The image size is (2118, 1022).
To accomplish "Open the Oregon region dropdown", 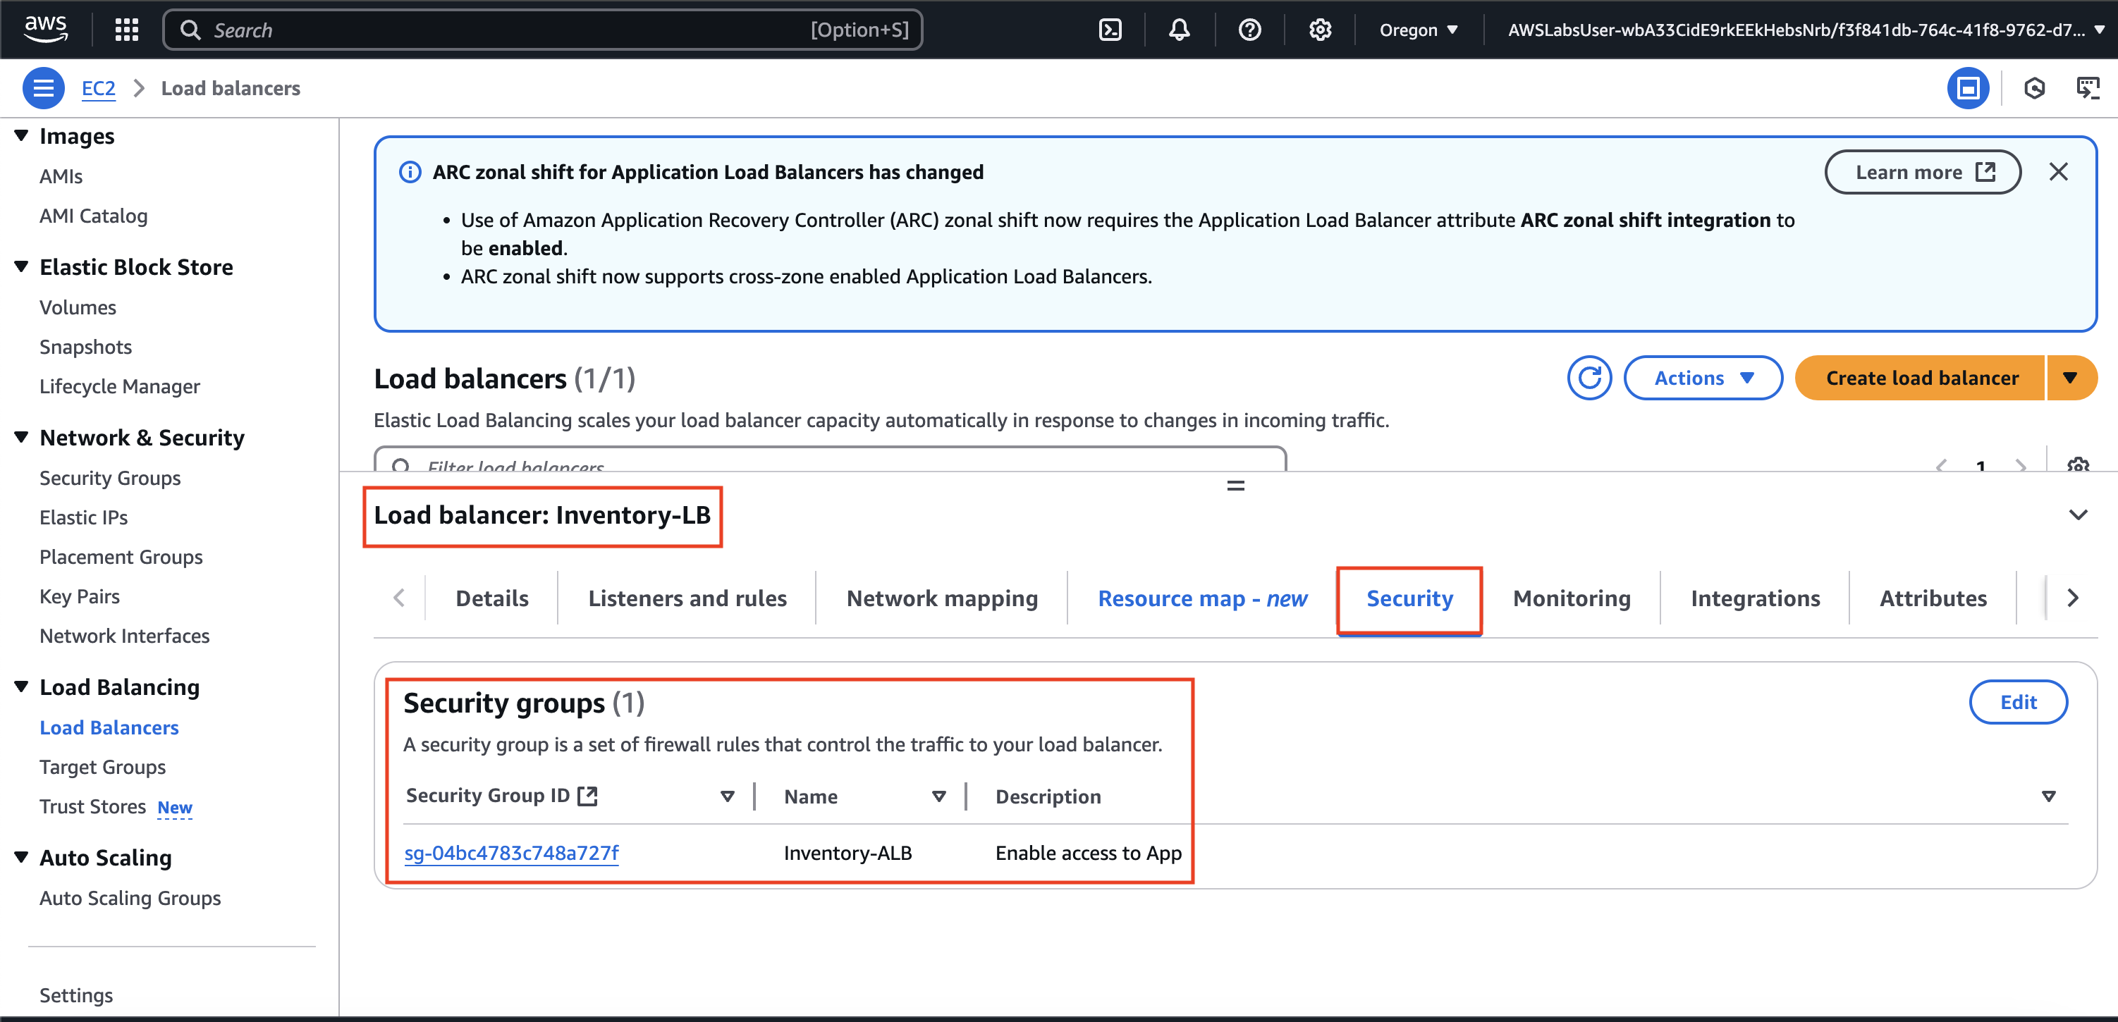I will point(1419,30).
